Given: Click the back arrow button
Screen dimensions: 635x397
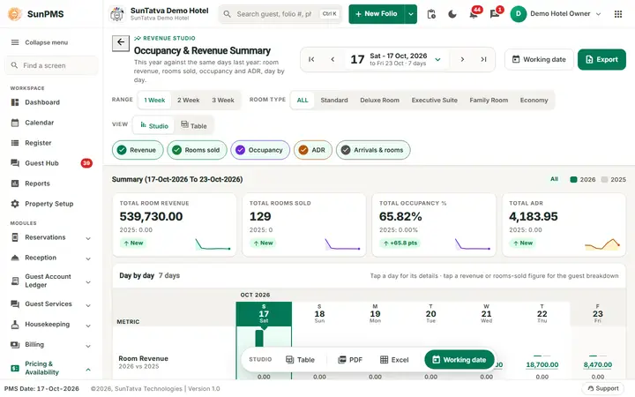Looking at the screenshot, I should tap(121, 42).
